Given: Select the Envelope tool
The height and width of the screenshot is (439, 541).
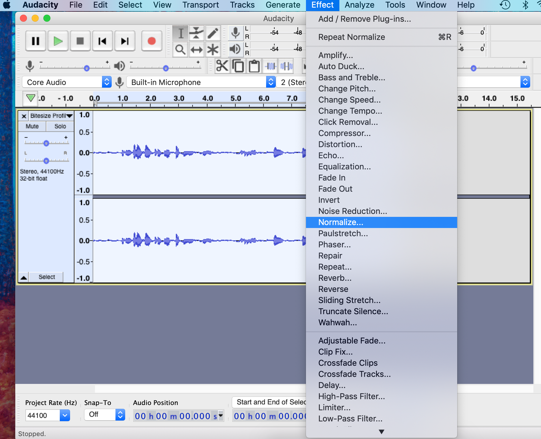Looking at the screenshot, I should [x=196, y=33].
